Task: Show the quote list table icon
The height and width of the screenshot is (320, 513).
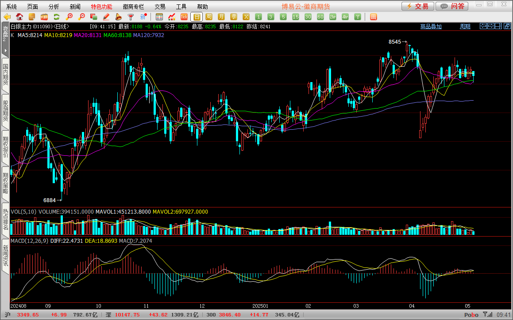Action: [159, 17]
